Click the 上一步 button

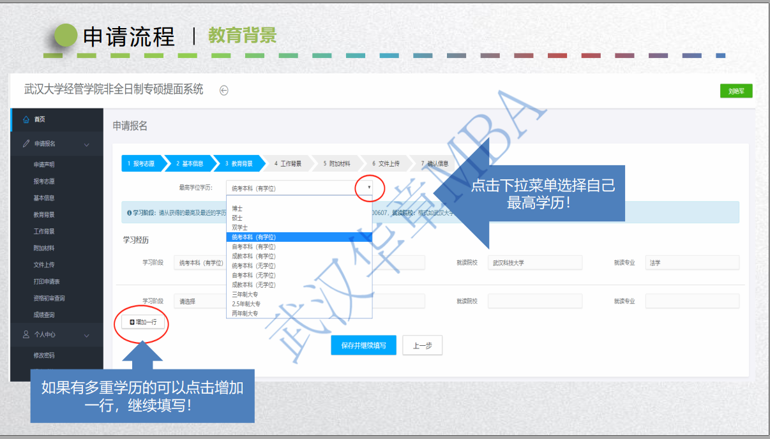(422, 345)
